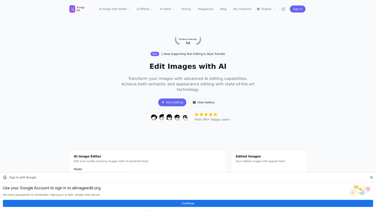Click the Google logo in sign-in banner
Viewport: 376px width, 211px height.
tap(5, 177)
